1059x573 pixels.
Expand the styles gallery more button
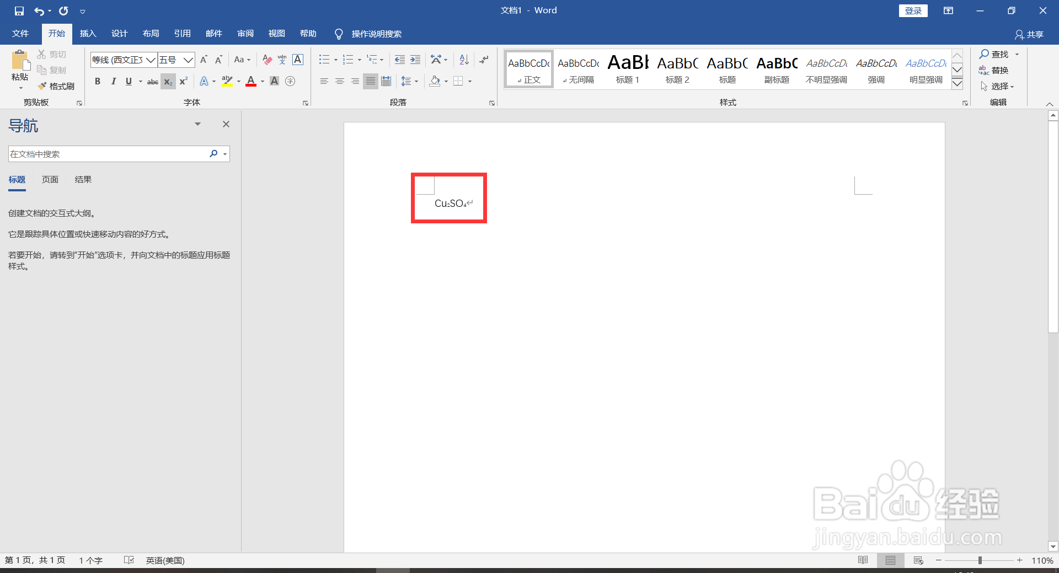click(x=958, y=84)
